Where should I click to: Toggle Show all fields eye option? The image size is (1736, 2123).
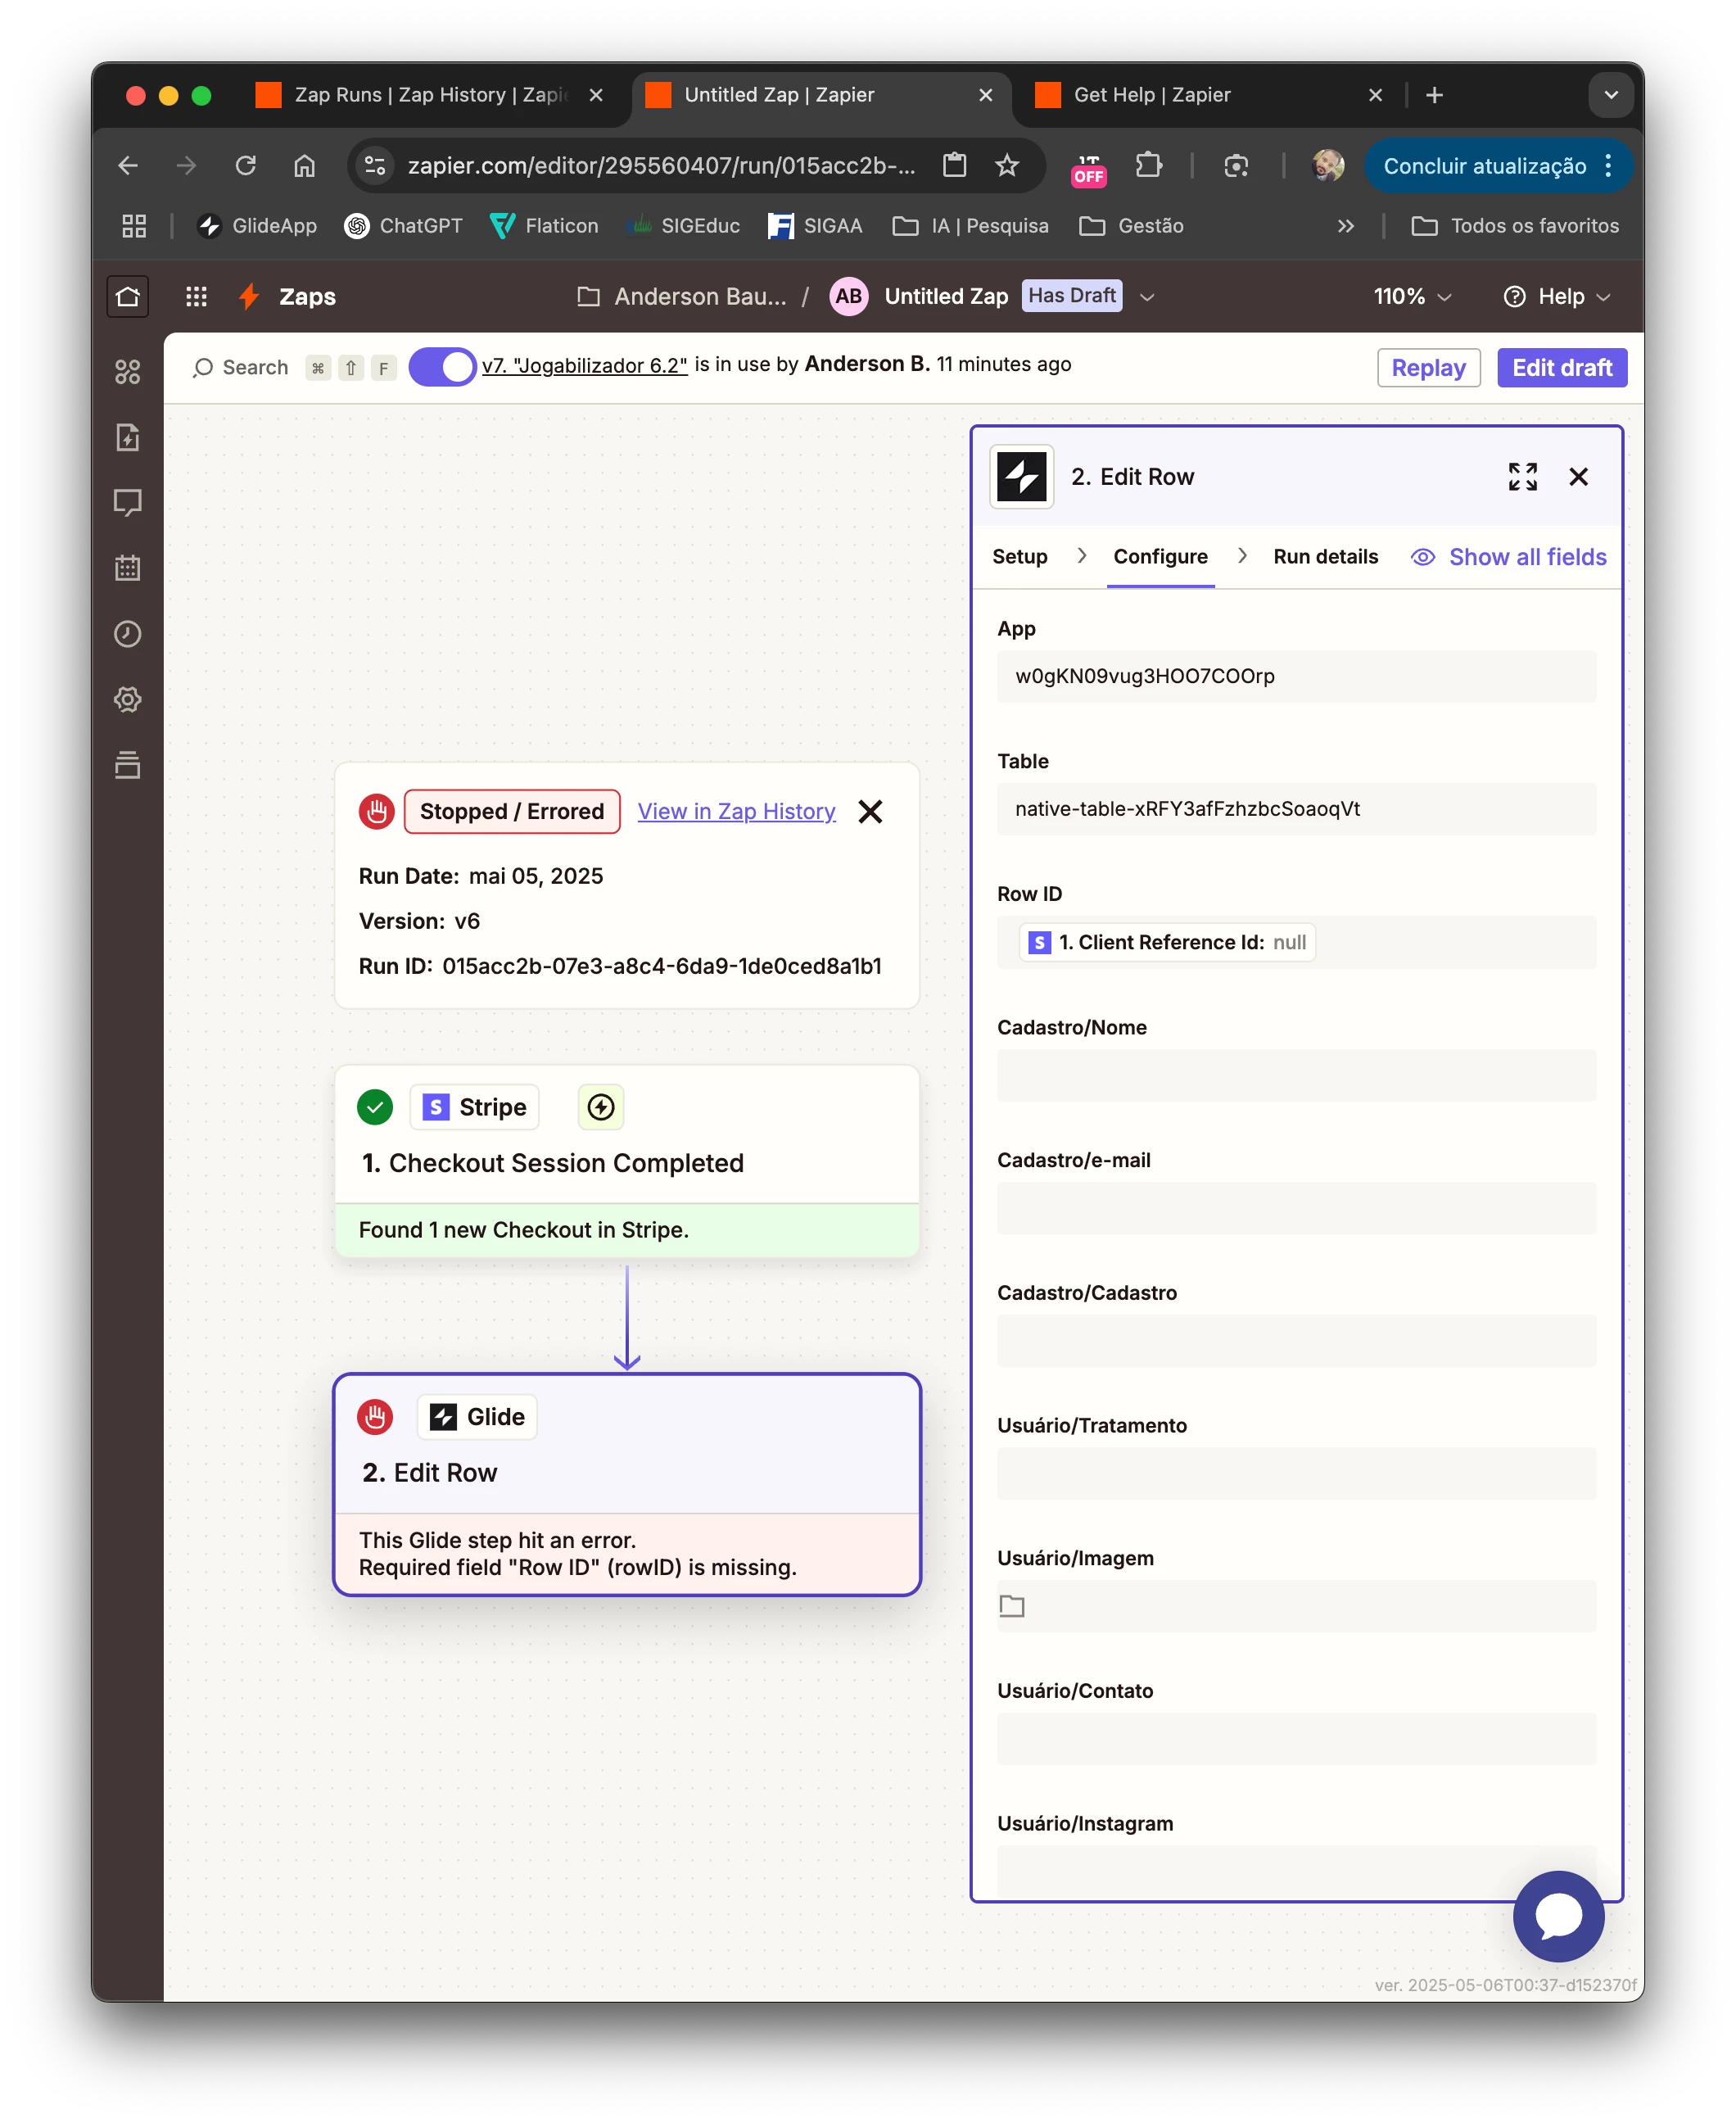point(1508,557)
